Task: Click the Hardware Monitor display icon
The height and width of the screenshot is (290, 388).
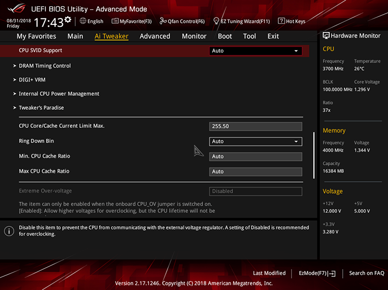Action: (326, 35)
